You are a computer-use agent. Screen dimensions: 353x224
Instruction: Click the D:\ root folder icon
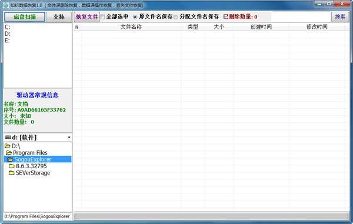click(x=8, y=146)
